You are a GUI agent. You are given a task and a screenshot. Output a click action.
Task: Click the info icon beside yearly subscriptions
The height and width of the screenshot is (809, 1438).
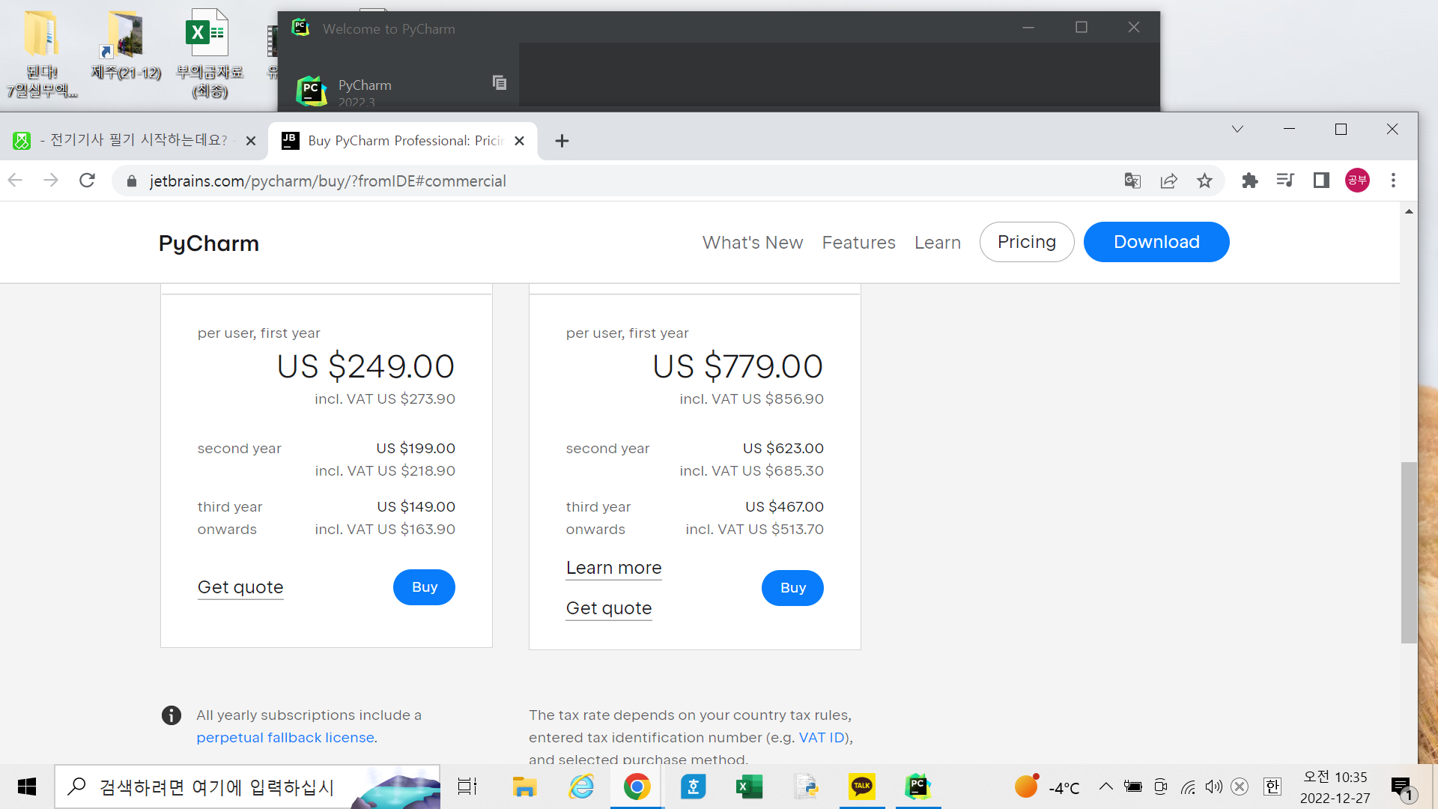point(172,715)
